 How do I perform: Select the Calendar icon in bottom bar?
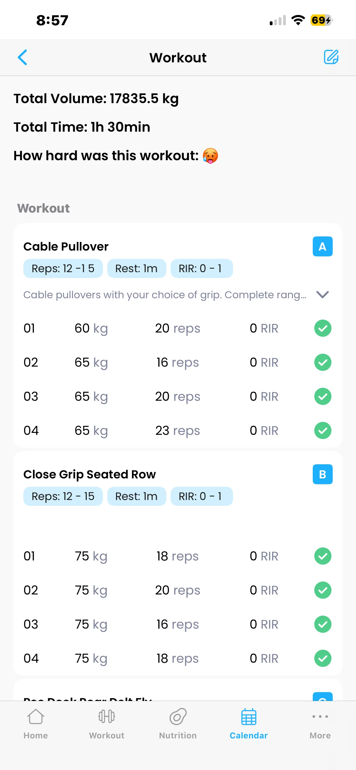coord(249,717)
